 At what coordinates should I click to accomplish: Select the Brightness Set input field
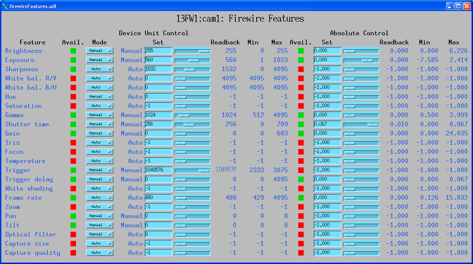(x=158, y=51)
